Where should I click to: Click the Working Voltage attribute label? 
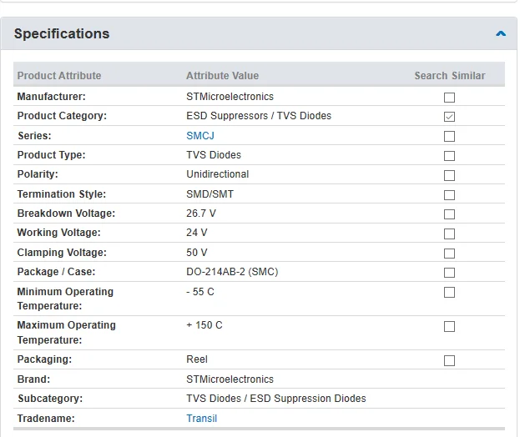tap(58, 232)
